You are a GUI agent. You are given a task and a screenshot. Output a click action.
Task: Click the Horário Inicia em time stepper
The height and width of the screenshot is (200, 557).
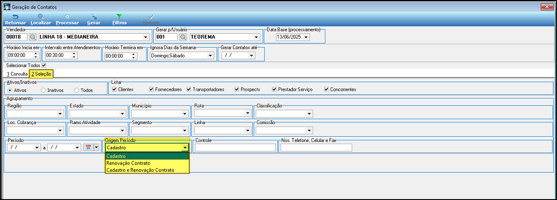tap(36, 56)
